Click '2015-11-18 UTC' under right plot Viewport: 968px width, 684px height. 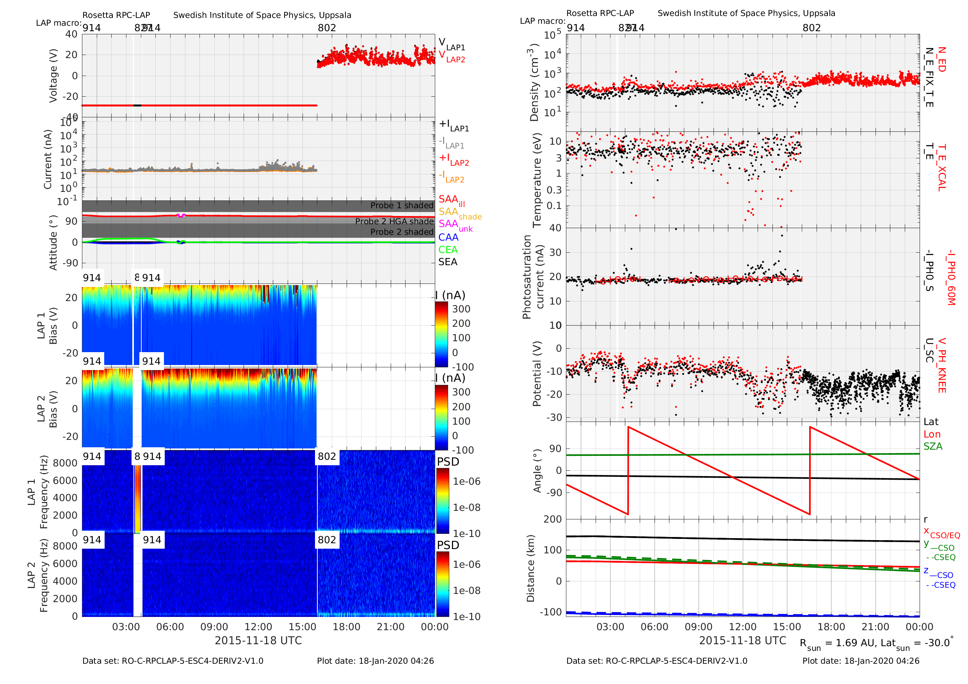[743, 641]
